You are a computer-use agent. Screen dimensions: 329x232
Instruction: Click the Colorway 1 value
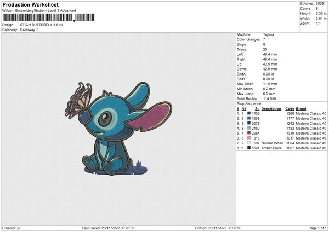click(29, 30)
